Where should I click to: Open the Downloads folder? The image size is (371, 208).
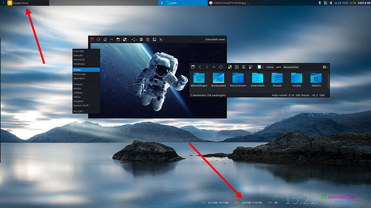[258, 80]
